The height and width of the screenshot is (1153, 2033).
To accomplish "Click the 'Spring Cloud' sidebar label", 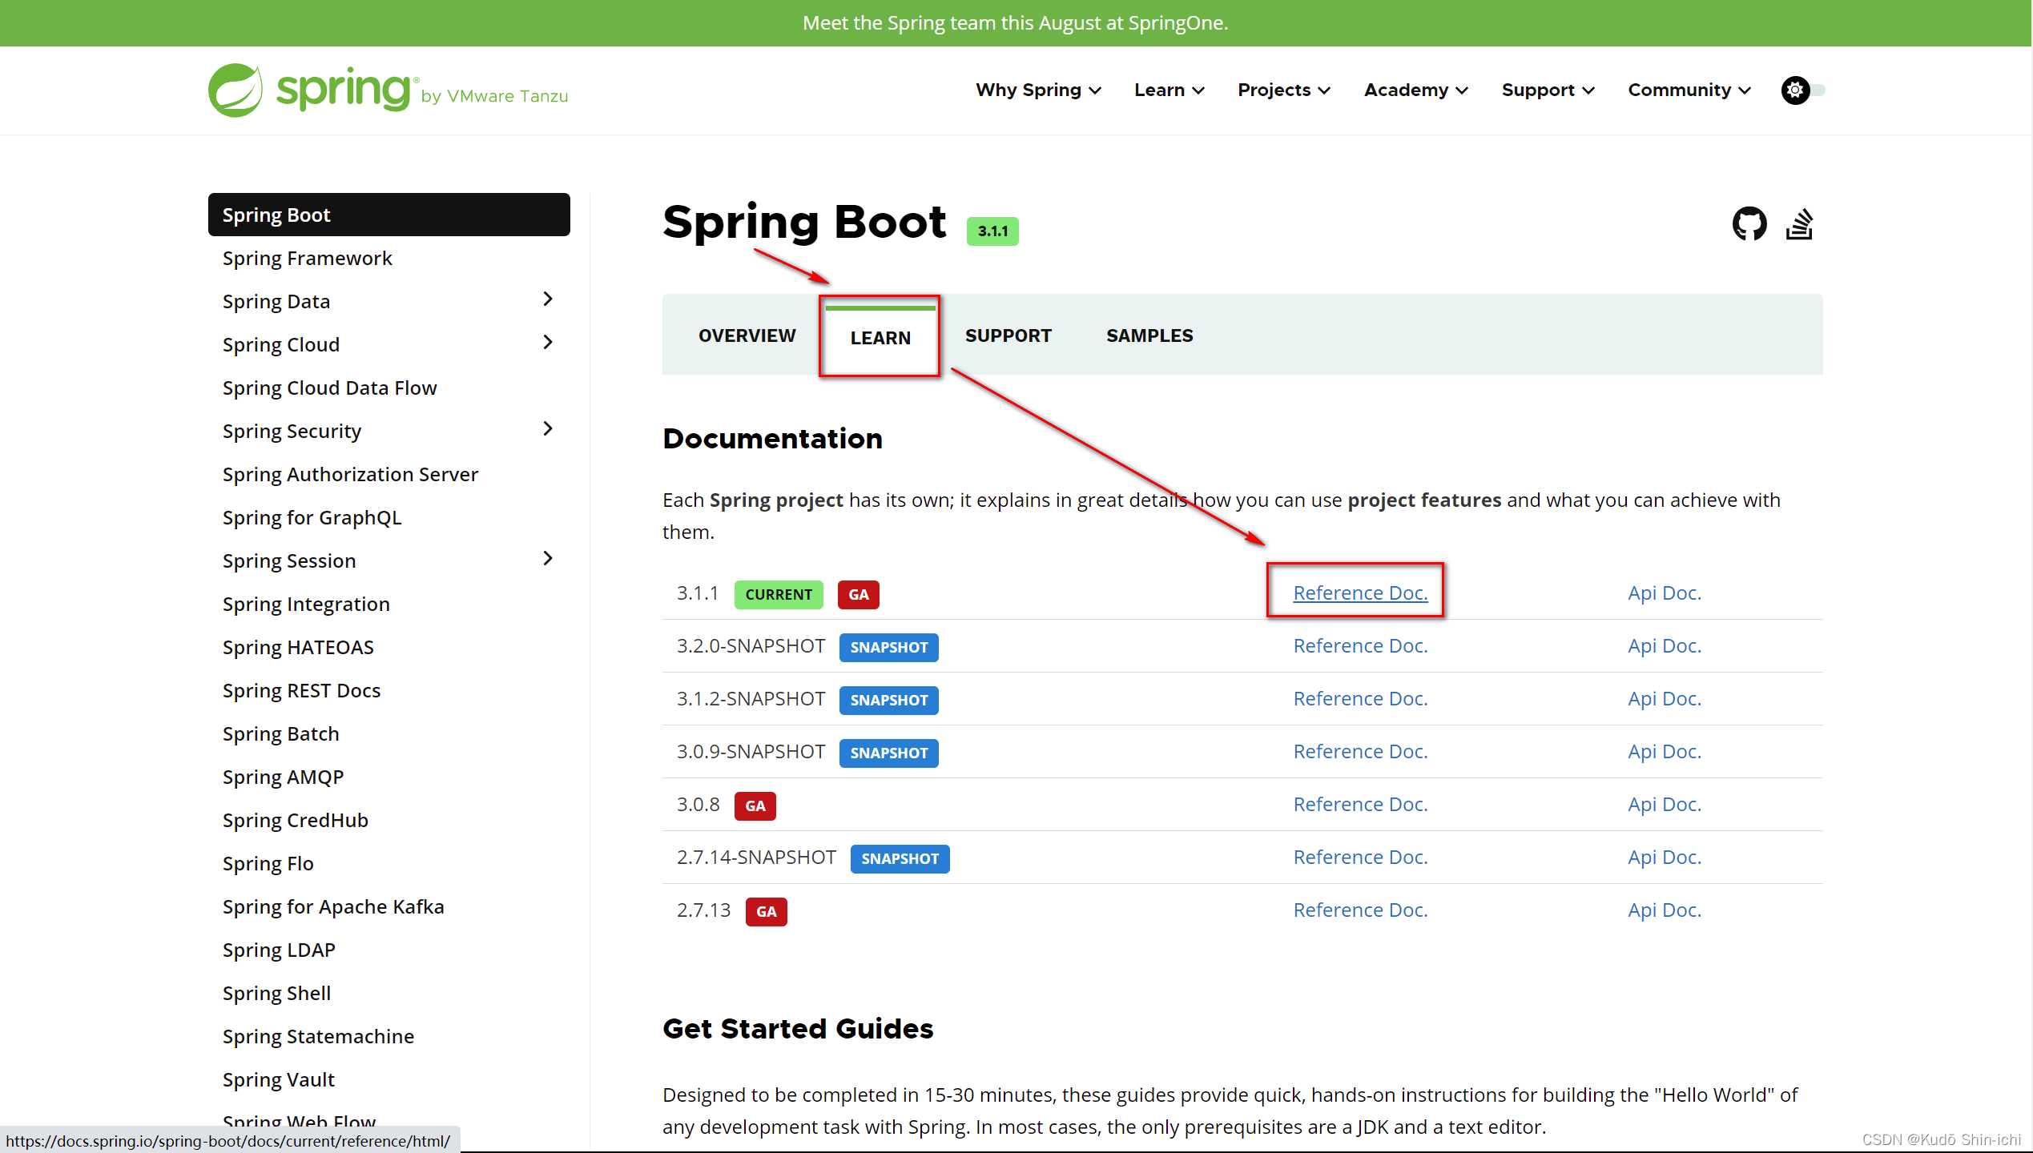I will click(281, 344).
